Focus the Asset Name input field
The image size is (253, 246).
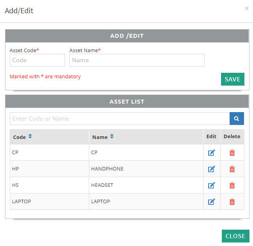tap(137, 60)
